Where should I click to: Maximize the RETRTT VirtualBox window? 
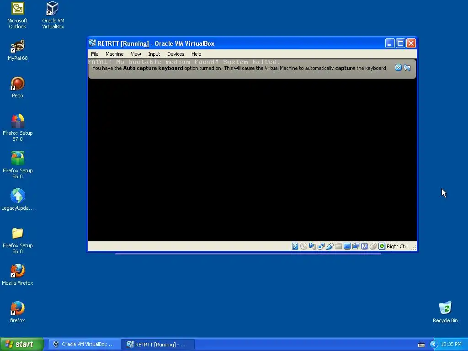[x=400, y=43]
